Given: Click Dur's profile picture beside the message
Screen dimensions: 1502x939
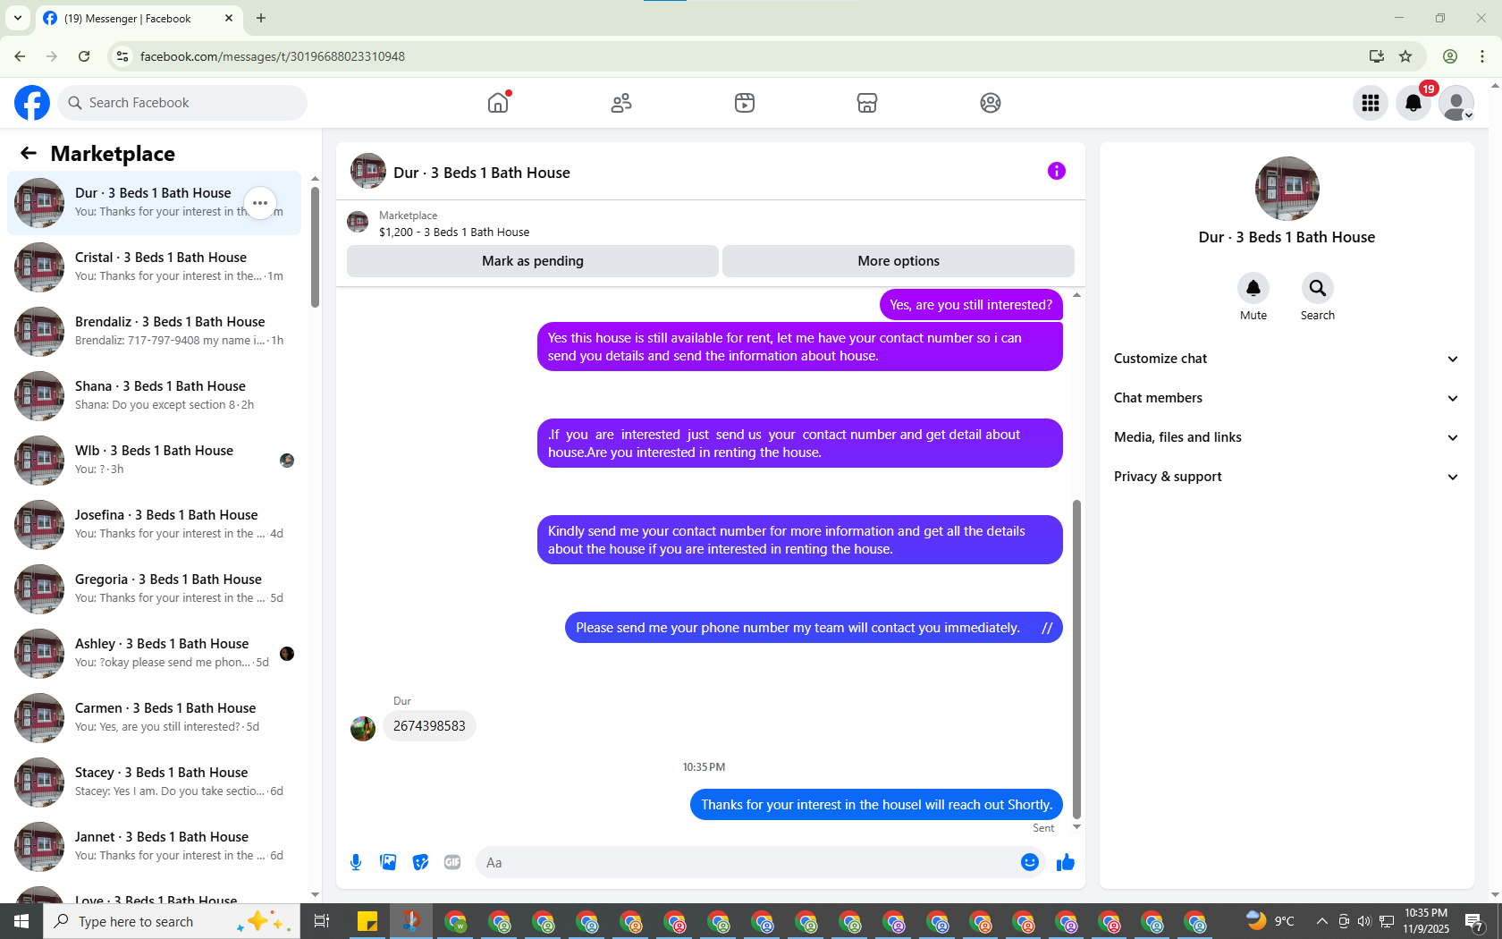Looking at the screenshot, I should (x=363, y=729).
